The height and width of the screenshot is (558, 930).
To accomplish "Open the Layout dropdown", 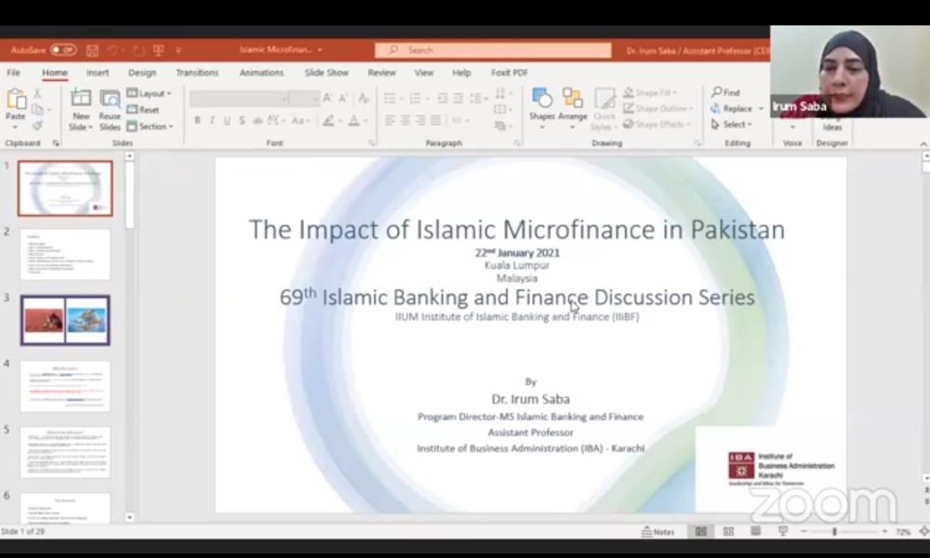I will click(153, 93).
